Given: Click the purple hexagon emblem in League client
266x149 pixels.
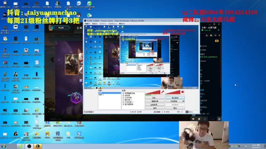Looking at the screenshot, I should 76,98.
